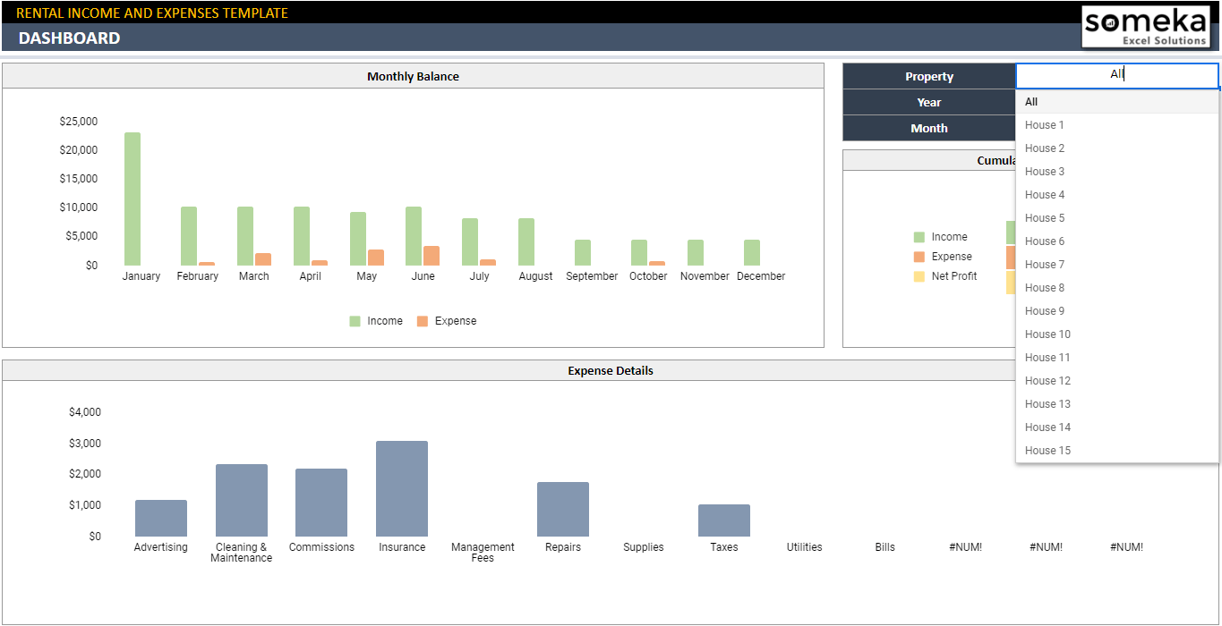The height and width of the screenshot is (626, 1222).
Task: Click the January income bar
Action: click(x=132, y=199)
